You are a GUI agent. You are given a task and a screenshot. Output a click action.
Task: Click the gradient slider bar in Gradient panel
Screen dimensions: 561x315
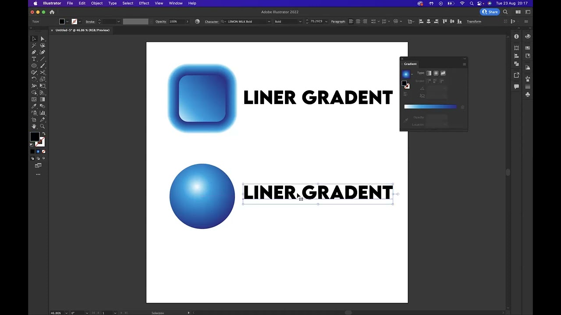(430, 106)
